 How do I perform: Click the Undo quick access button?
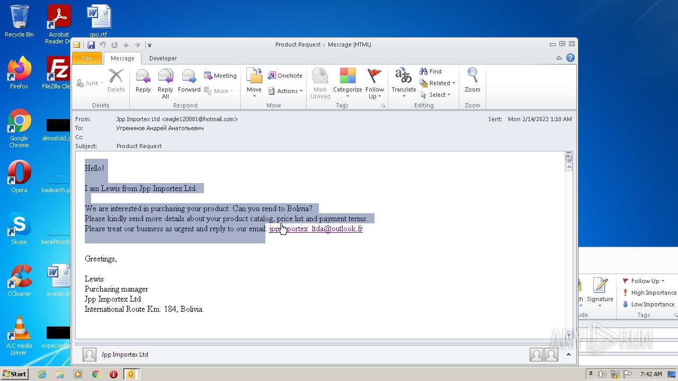coord(103,45)
